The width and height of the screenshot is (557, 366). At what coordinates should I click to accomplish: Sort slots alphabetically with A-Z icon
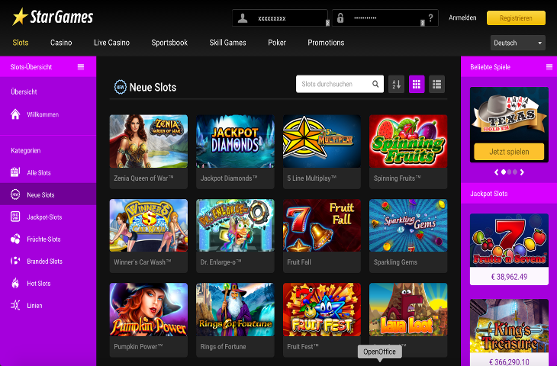pos(396,84)
